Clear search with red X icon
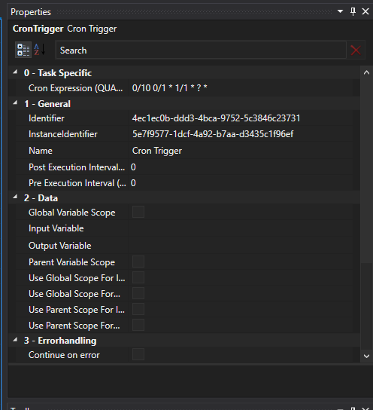 point(356,50)
